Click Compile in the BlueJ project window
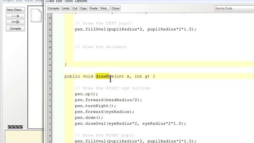Image resolution: width=254 pixels, height=143 pixels. click(15, 29)
